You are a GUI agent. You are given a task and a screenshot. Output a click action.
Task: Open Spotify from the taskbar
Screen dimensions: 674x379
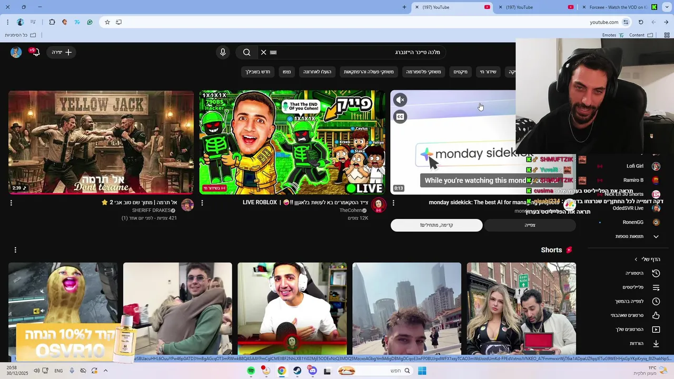click(251, 371)
